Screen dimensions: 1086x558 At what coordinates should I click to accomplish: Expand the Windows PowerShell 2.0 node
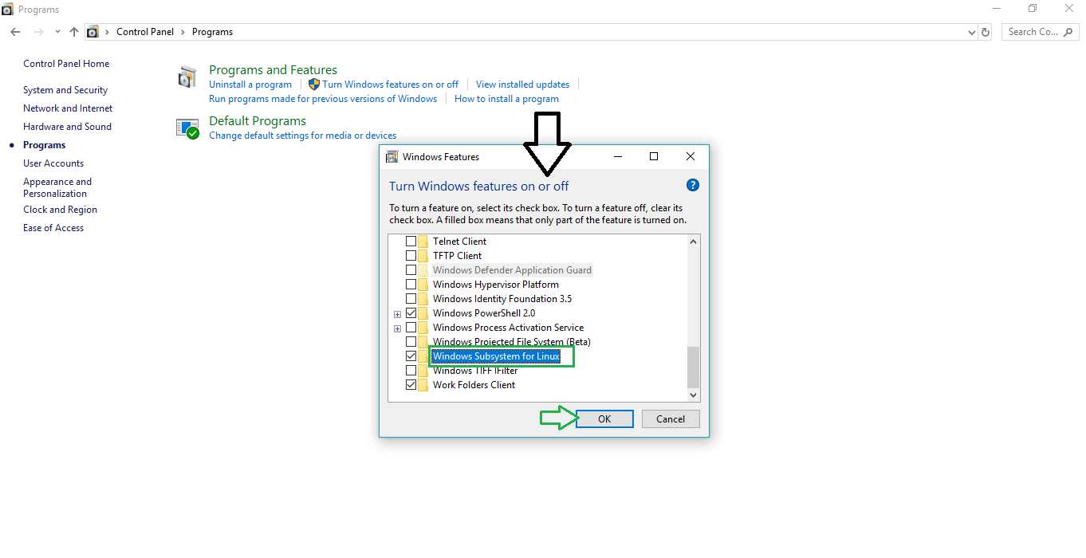397,314
